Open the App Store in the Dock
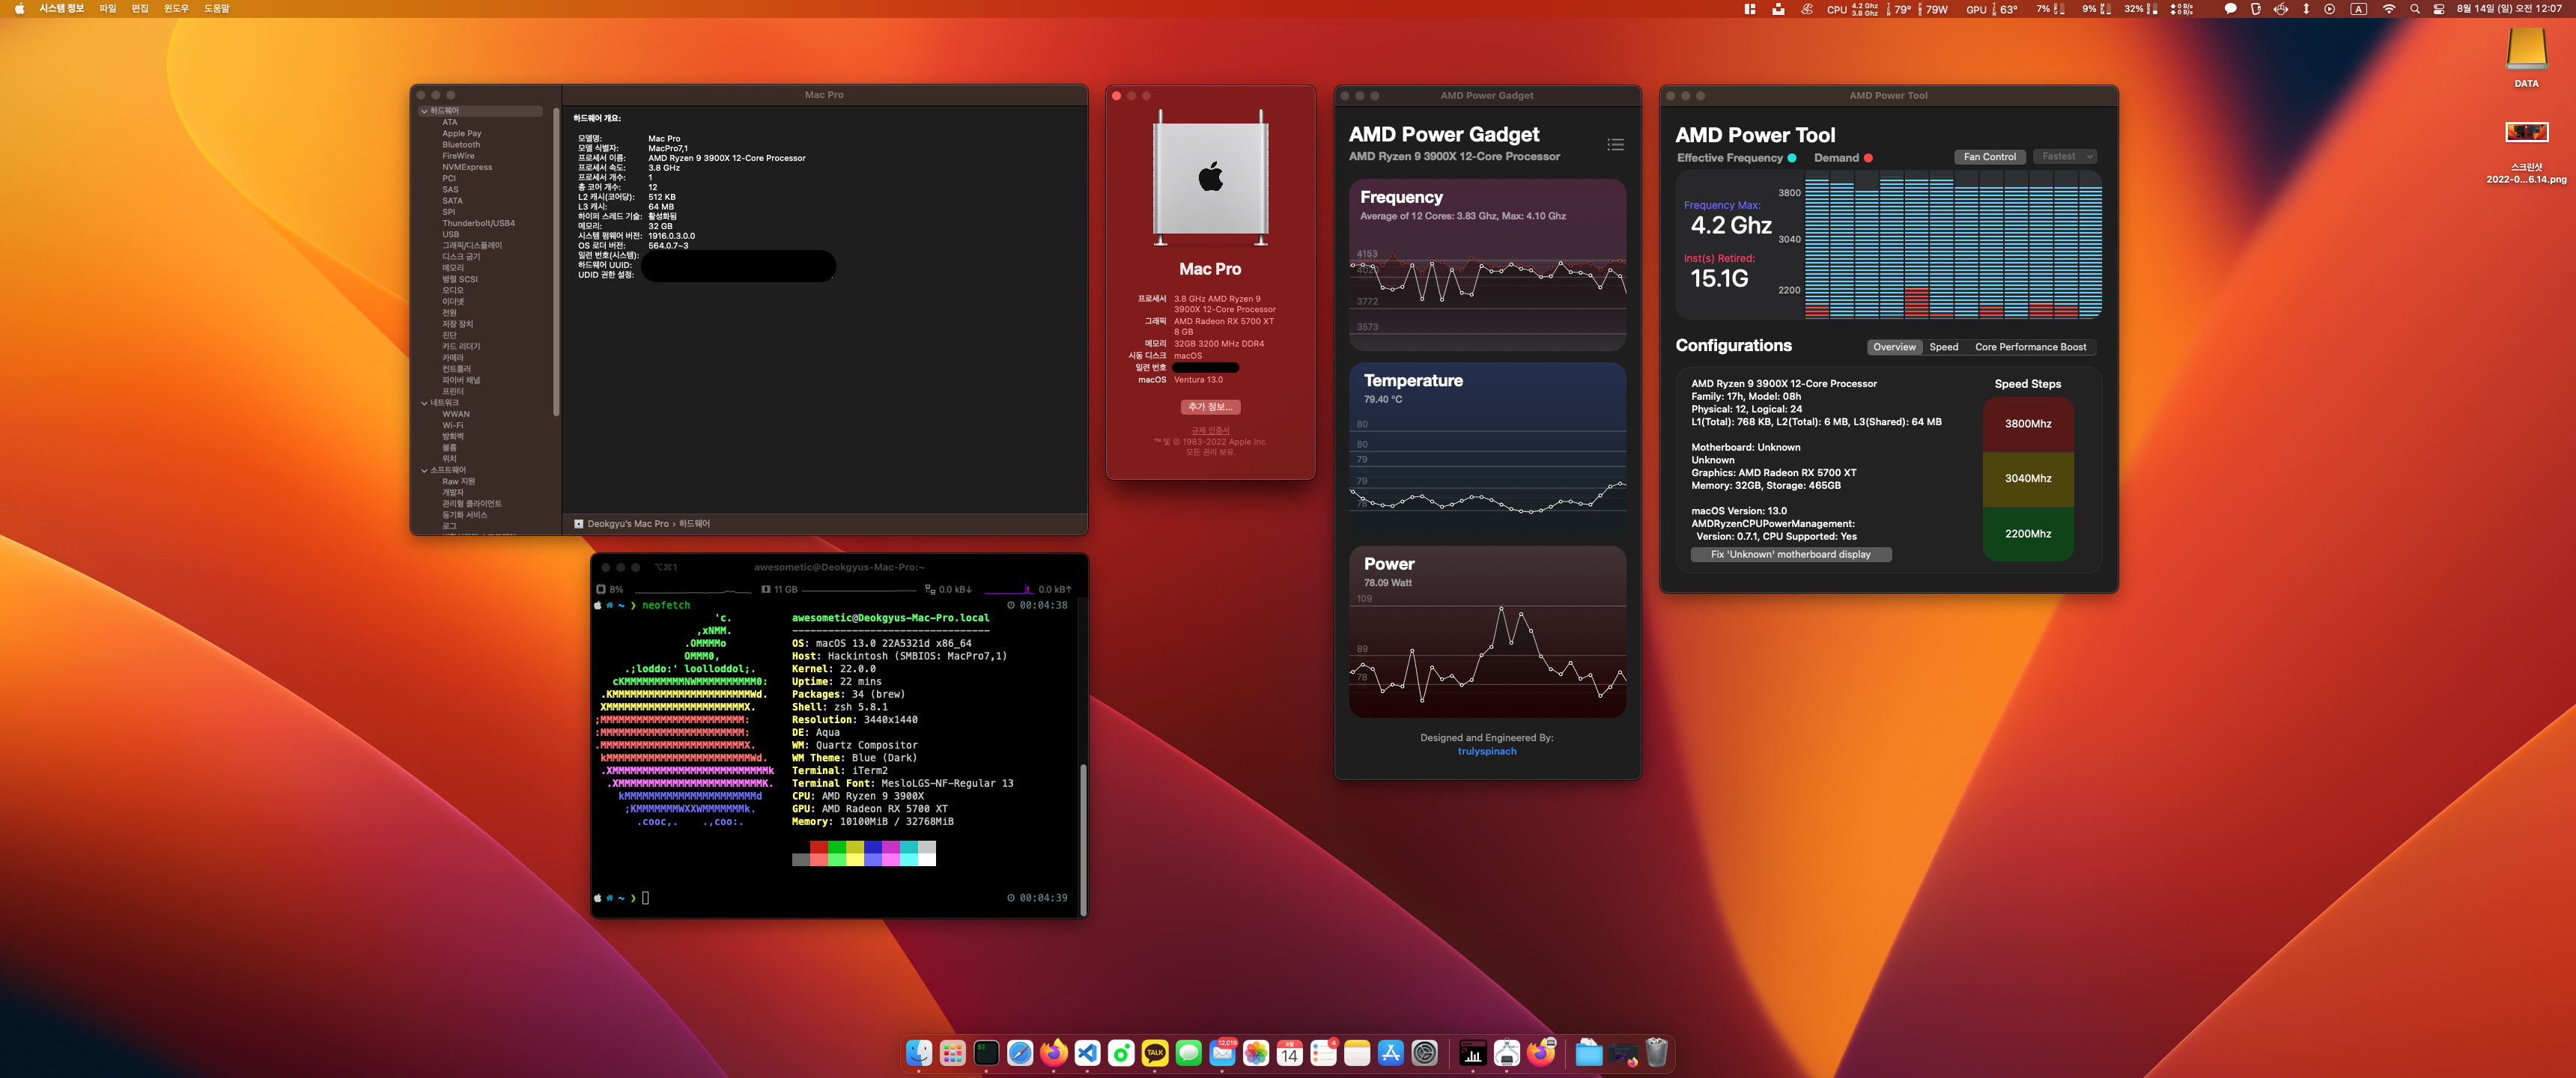 pos(1391,1052)
